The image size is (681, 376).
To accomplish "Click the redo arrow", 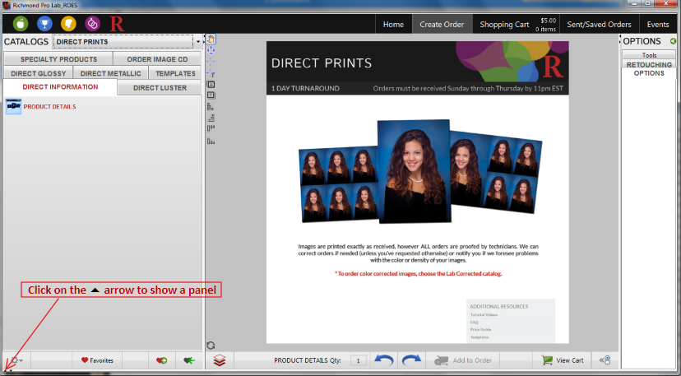I will (x=411, y=360).
